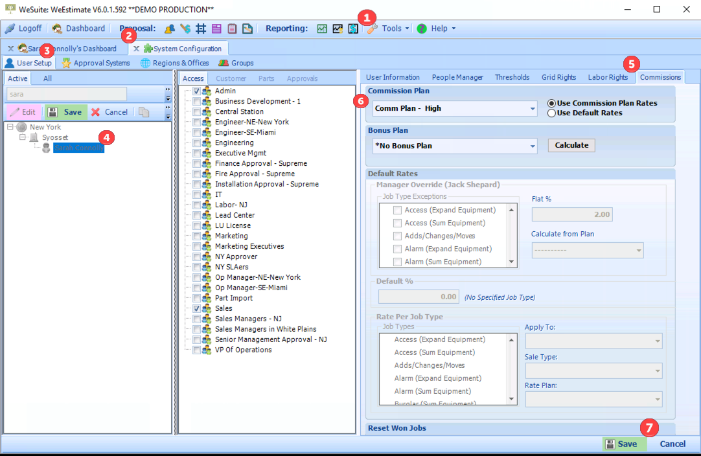
Task: Click the user search field containing sara
Action: [x=67, y=95]
